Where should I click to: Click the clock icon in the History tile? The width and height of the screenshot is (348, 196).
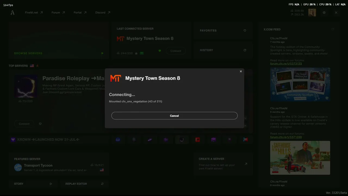click(x=245, y=50)
